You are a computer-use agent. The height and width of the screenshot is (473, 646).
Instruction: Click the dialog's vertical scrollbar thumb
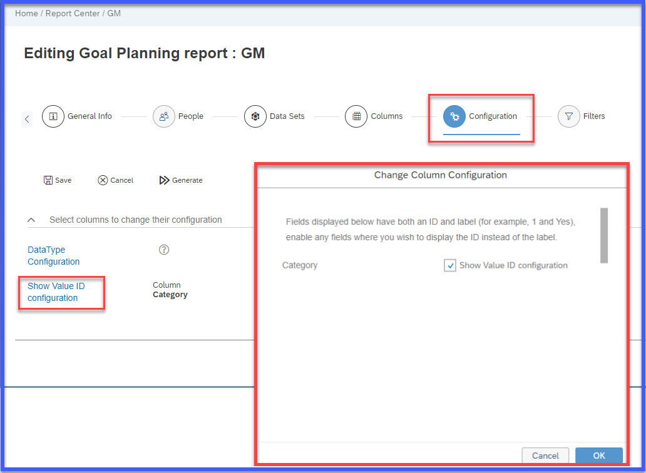(604, 235)
